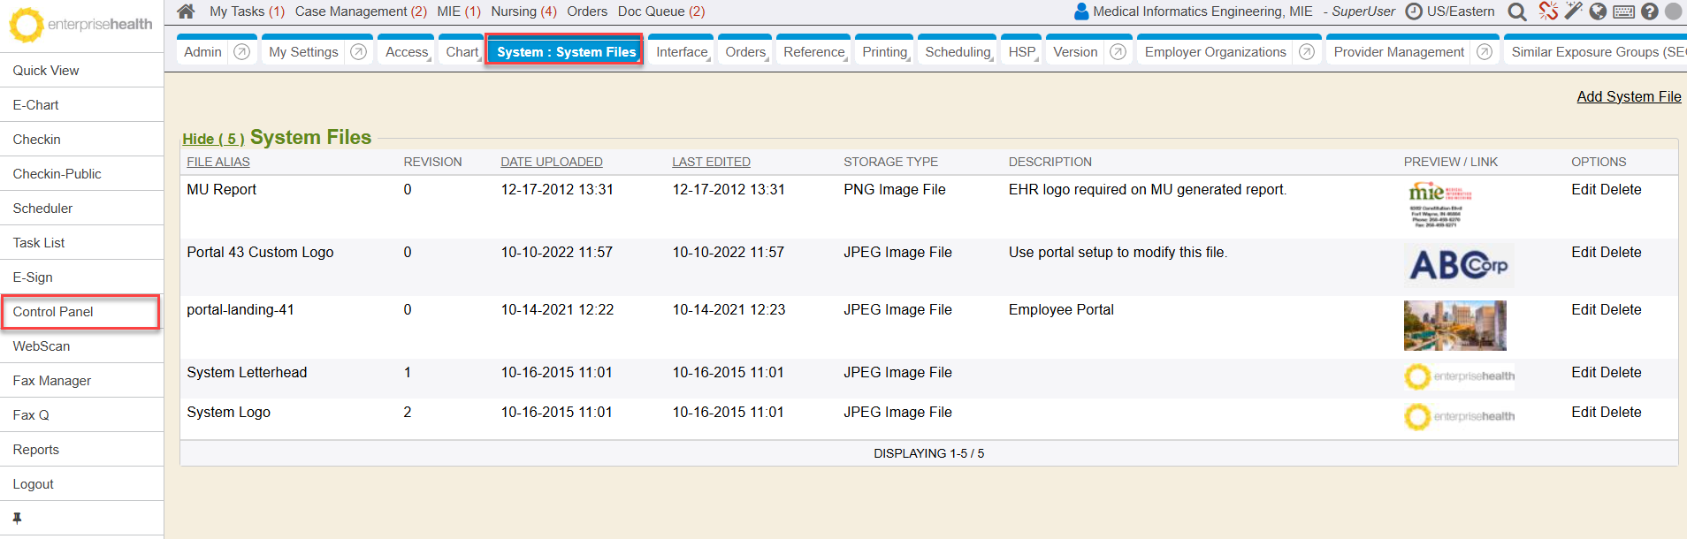Open arrow icon next to Employer Organizations
The height and width of the screenshot is (539, 1687).
pyautogui.click(x=1307, y=52)
